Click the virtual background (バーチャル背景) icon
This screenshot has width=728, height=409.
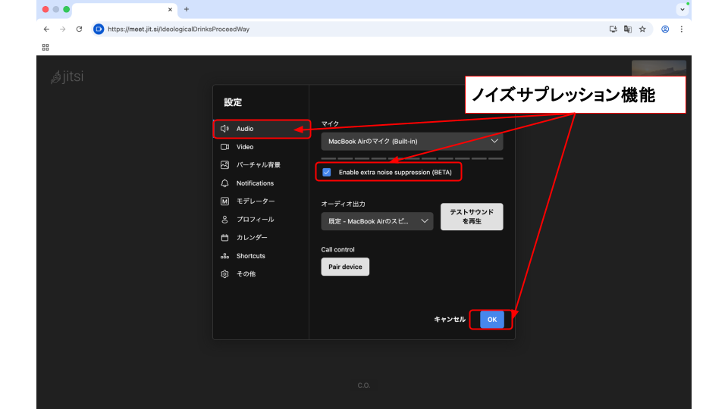(224, 165)
